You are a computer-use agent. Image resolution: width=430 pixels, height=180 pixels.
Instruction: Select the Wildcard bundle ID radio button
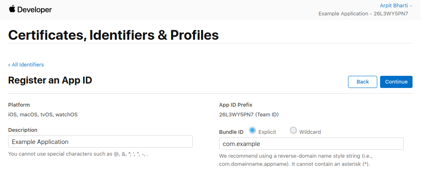click(293, 131)
